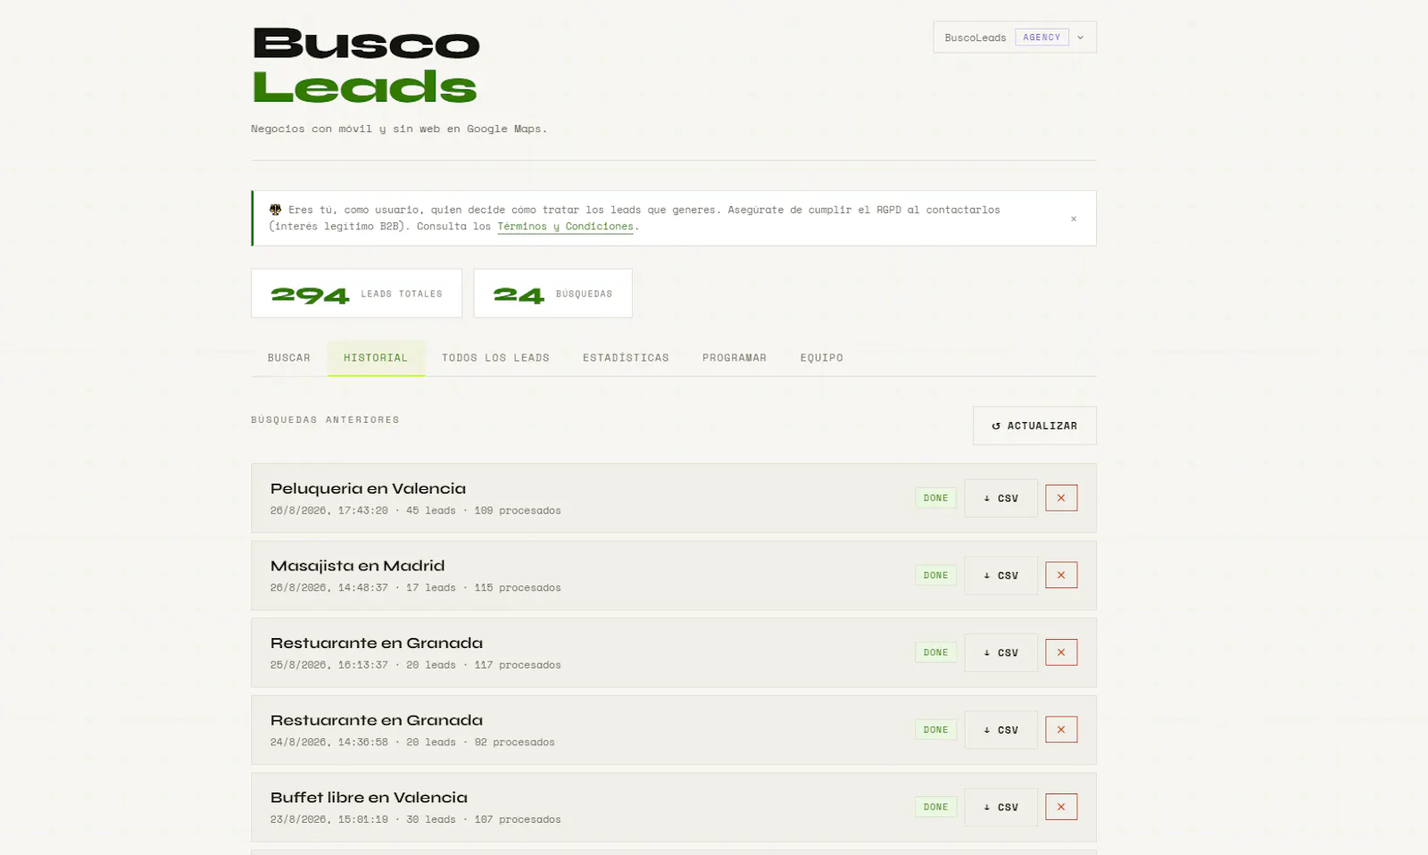Click the '24/8/2026, 14:36:58' details line
Screen dimensions: 1428x855
click(x=412, y=742)
